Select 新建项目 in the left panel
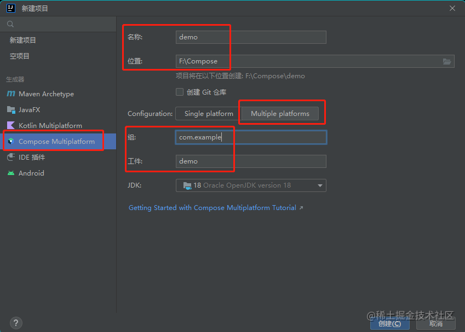Image resolution: width=465 pixels, height=332 pixels. point(24,40)
